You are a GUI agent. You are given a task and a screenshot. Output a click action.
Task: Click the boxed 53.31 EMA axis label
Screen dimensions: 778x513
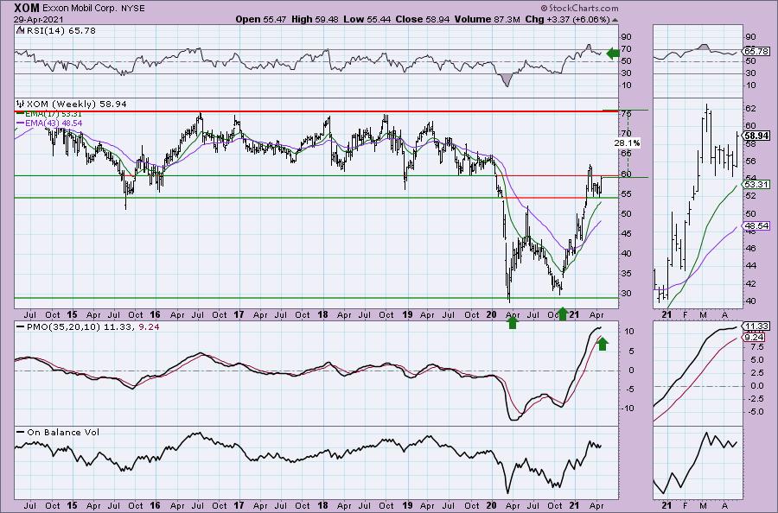[756, 184]
